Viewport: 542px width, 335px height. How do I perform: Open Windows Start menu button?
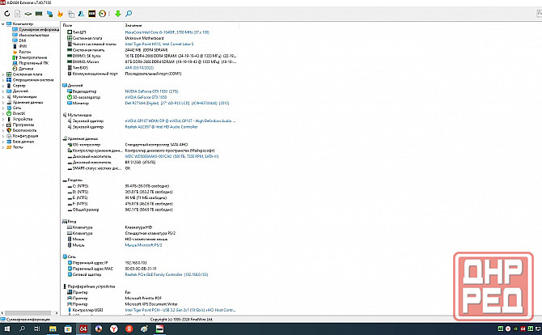coord(6,329)
